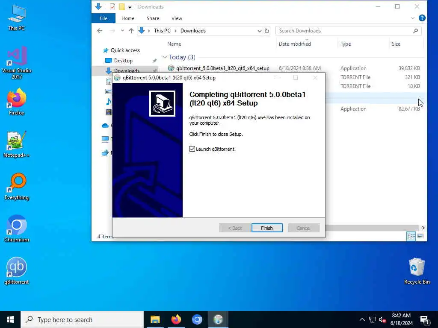The height and width of the screenshot is (328, 438).
Task: Click the New folder quick access icon
Action: [x=122, y=7]
